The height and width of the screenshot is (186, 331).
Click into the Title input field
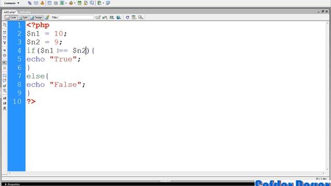[x=76, y=18]
